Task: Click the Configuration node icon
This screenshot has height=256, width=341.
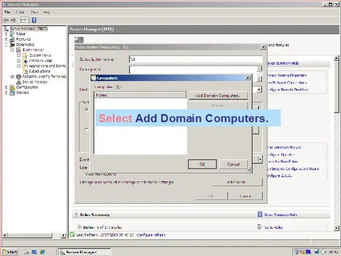Action: [x=12, y=87]
